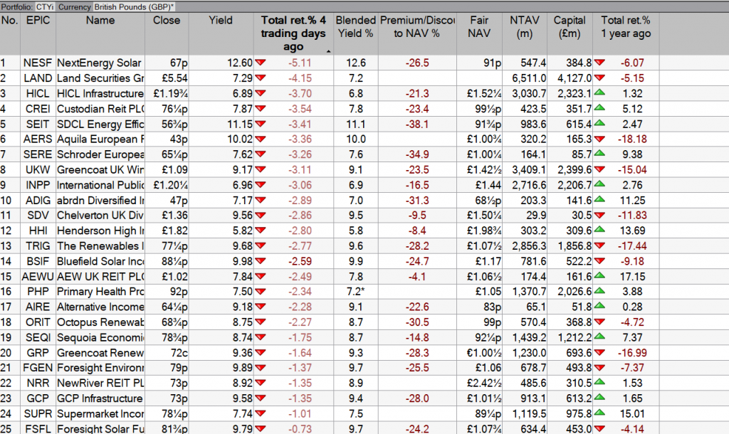
Task: Click the sort arrow in the 4 trading days header
Action: pyautogui.click(x=329, y=51)
